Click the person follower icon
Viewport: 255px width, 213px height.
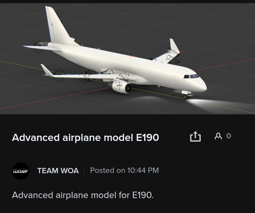pyautogui.click(x=218, y=136)
